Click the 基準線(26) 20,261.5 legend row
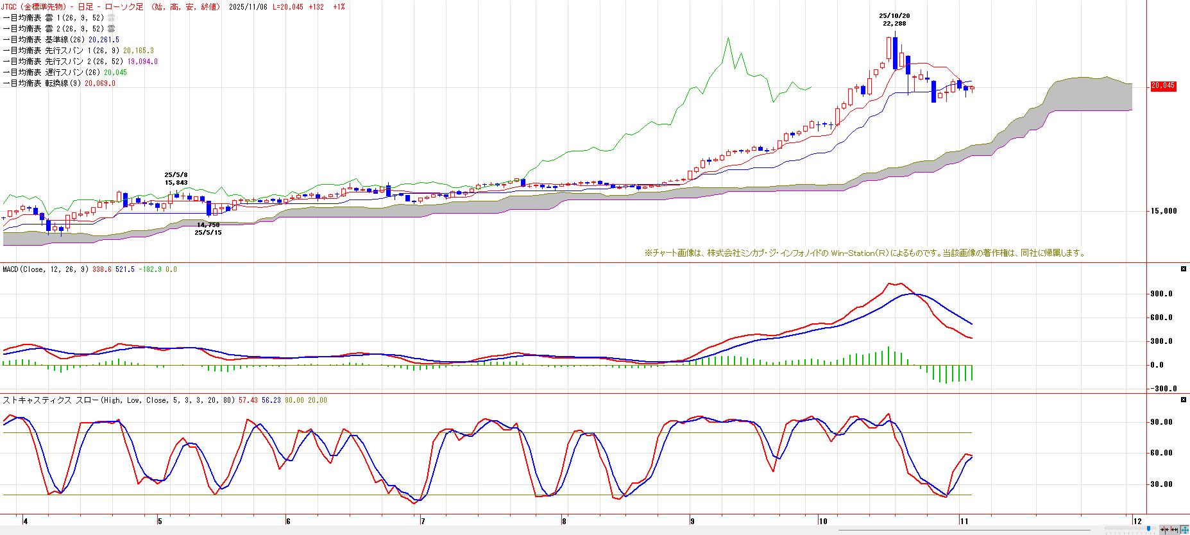This screenshot has height=535, width=1190. pyautogui.click(x=61, y=39)
